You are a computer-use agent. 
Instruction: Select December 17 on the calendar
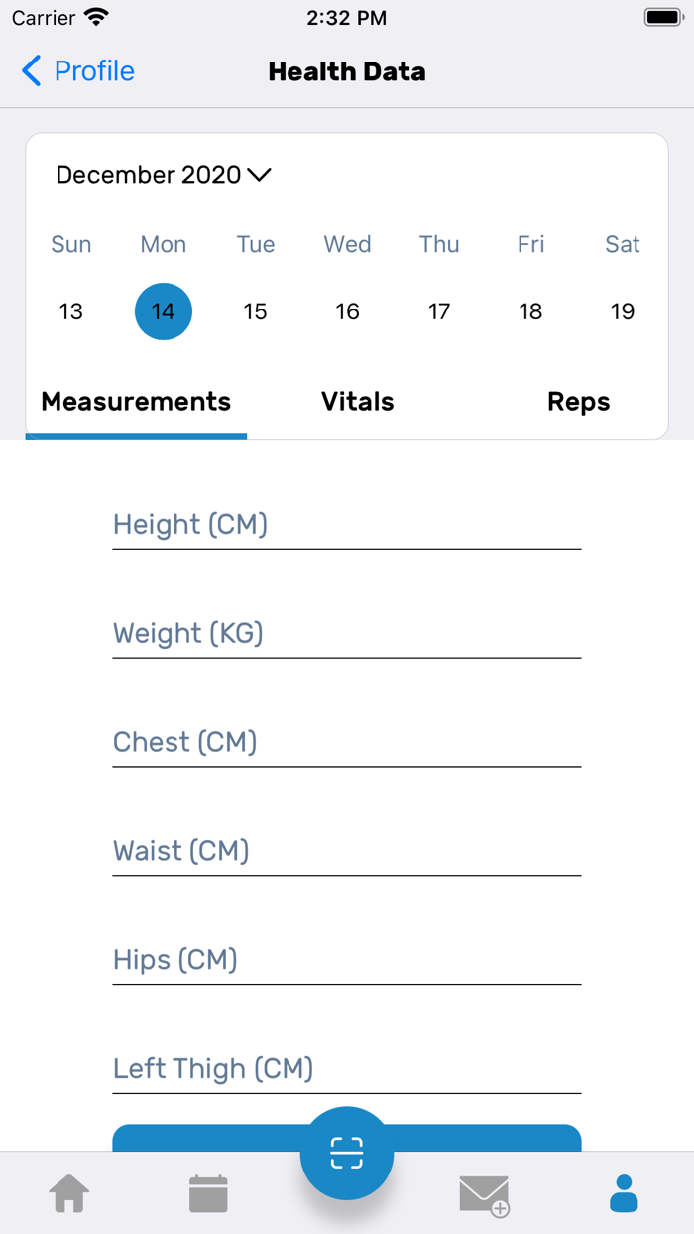tap(439, 310)
